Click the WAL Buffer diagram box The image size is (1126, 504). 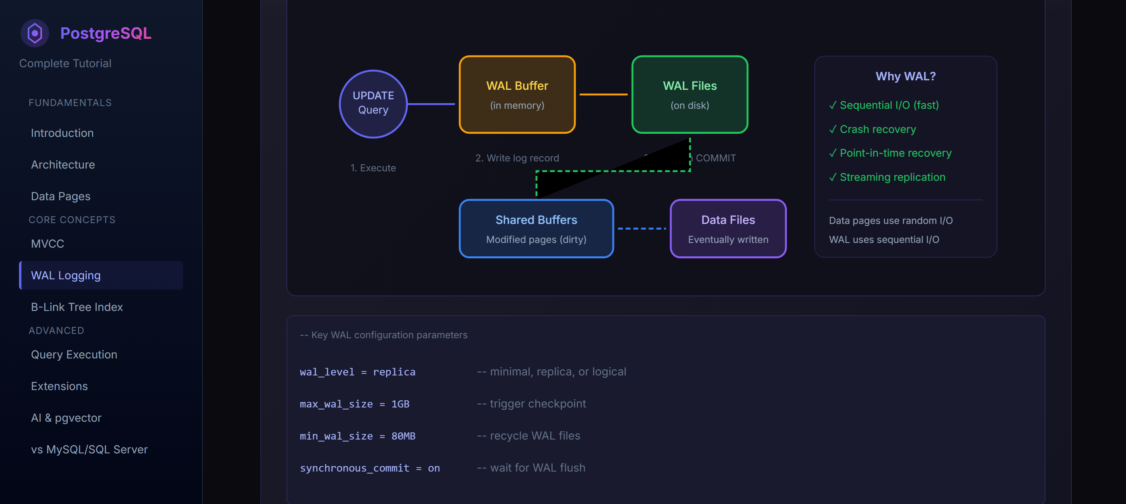(517, 95)
